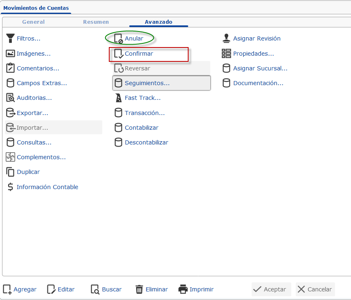Screen dimensions: 351x300
Task: Click the Exportar database arrow icon
Action: click(x=11, y=113)
